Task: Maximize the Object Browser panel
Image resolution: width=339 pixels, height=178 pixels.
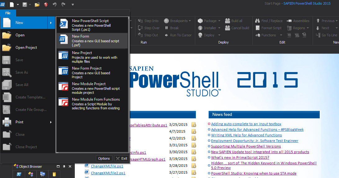Action: point(58,166)
